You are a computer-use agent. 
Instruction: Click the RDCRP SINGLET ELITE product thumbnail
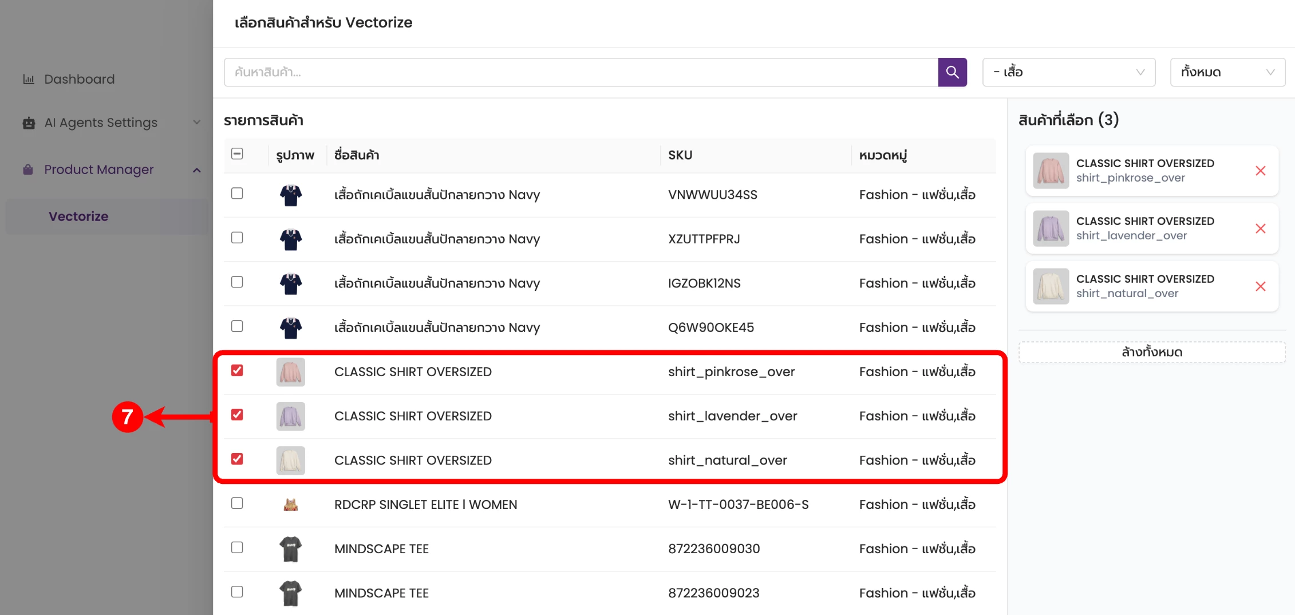click(291, 504)
